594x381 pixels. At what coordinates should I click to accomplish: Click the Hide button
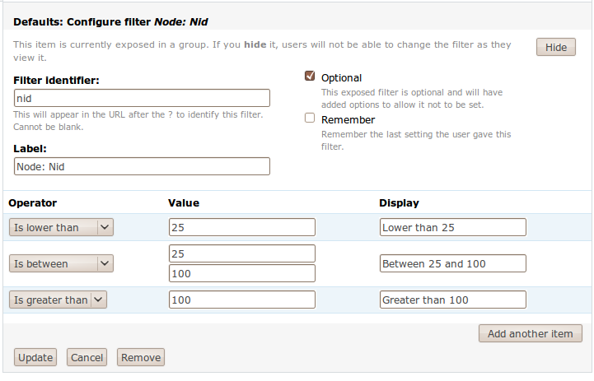[x=556, y=47]
